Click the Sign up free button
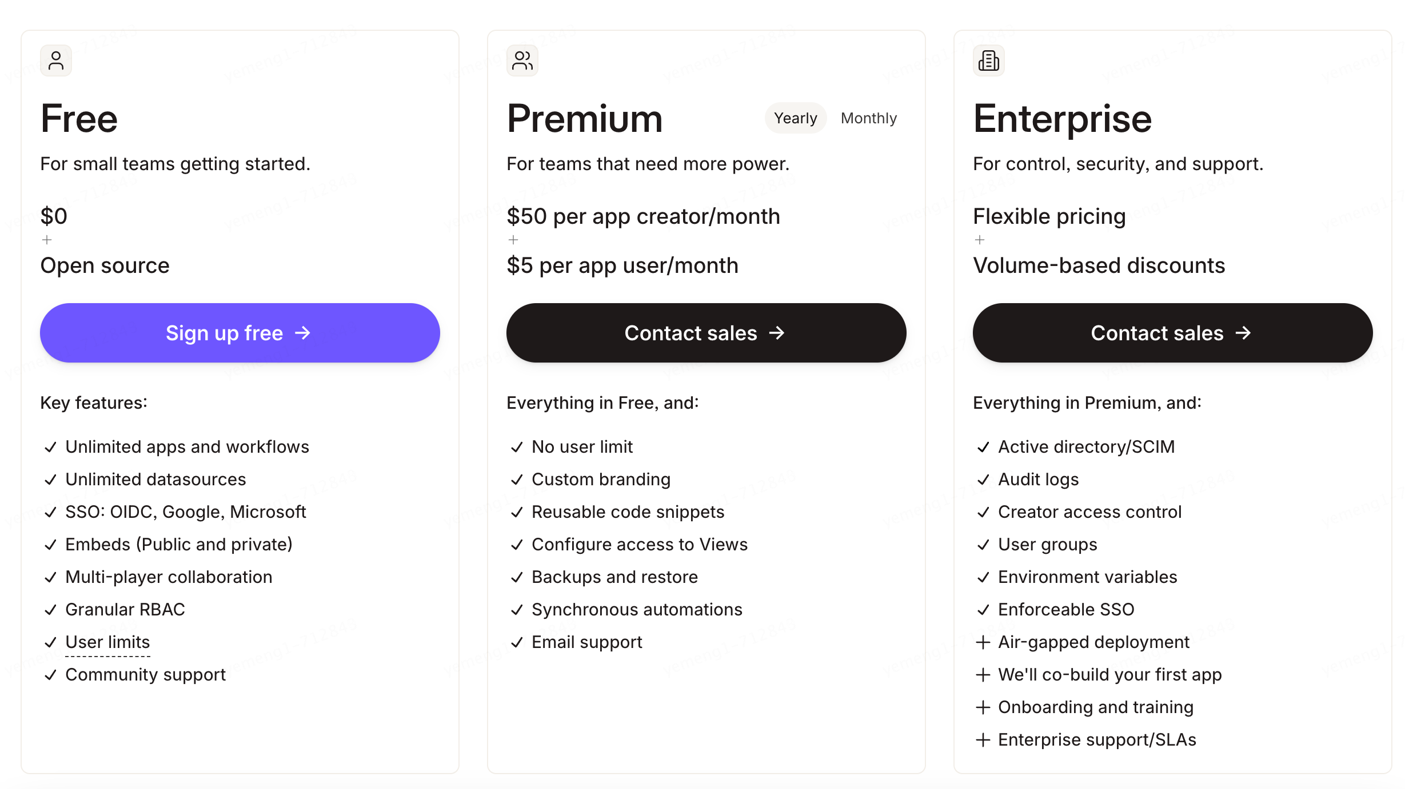This screenshot has width=1405, height=789. tap(240, 333)
